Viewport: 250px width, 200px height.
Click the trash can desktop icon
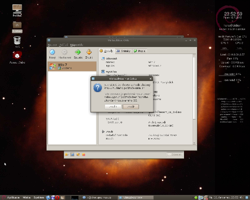click(17, 40)
